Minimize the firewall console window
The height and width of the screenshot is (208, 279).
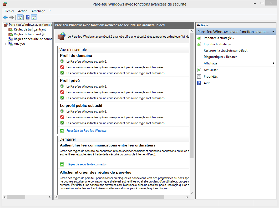(x=255, y=3)
